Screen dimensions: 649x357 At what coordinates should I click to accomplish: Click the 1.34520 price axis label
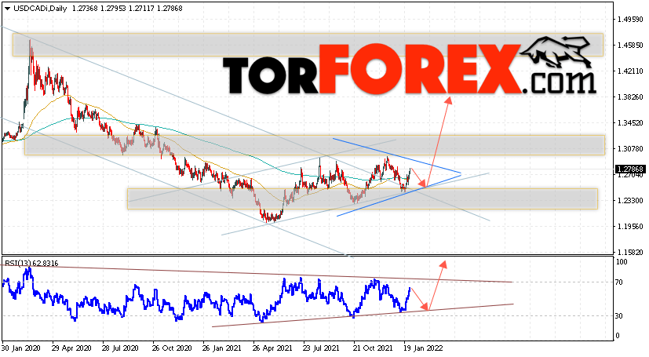click(x=630, y=123)
